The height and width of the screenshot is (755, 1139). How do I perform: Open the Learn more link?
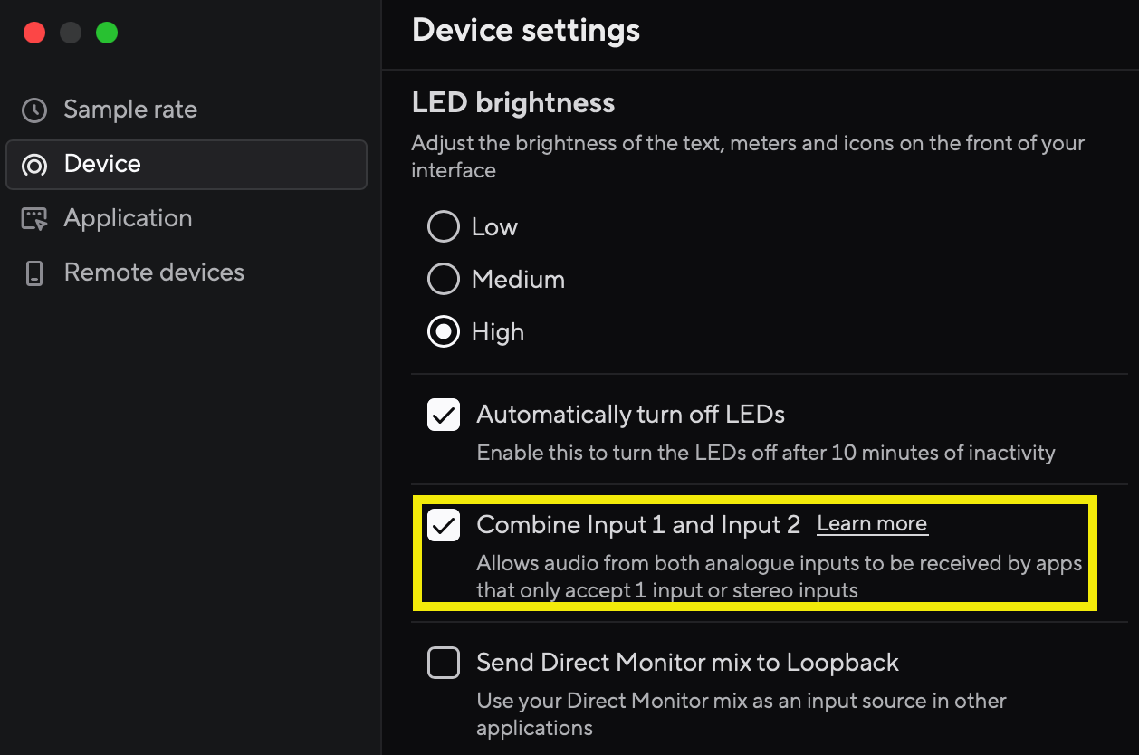(872, 524)
